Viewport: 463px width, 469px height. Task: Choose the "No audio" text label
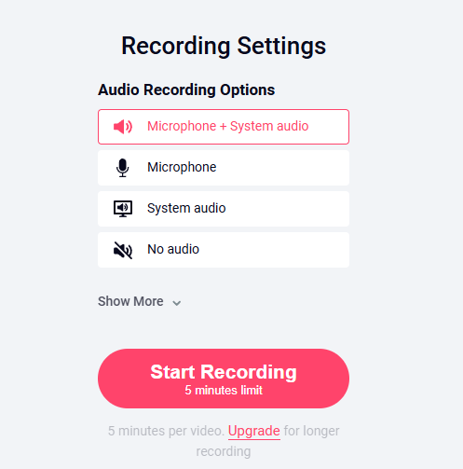coord(173,249)
